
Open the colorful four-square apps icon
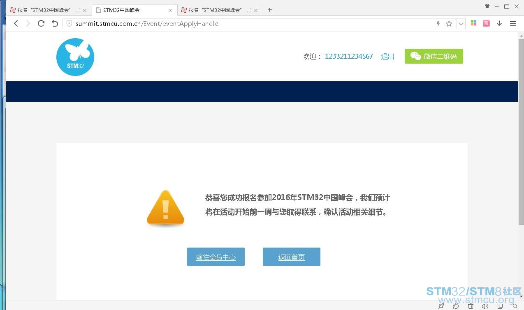pos(474,23)
